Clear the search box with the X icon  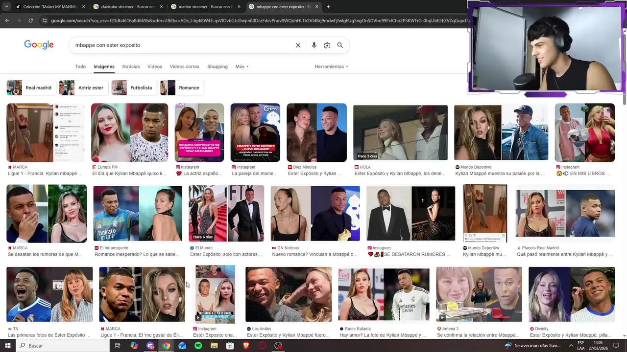(298, 45)
